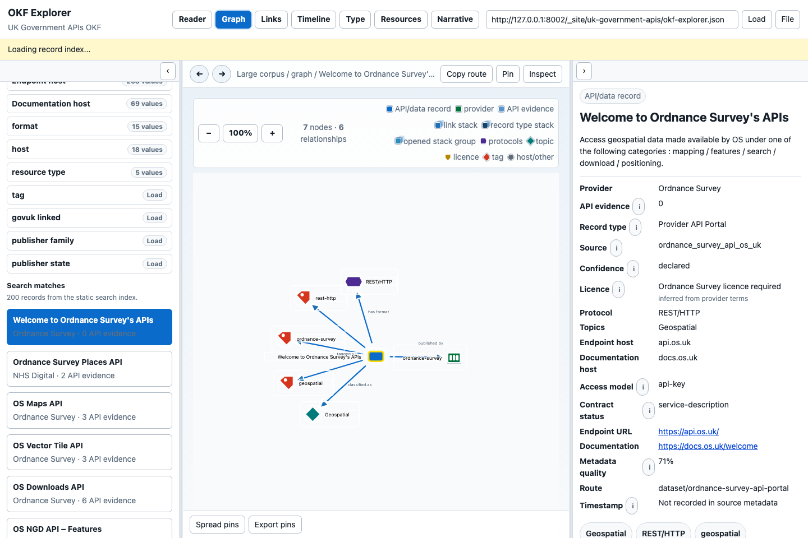This screenshot has height=538, width=808.
Task: Expand the host facet
Action: pos(90,150)
